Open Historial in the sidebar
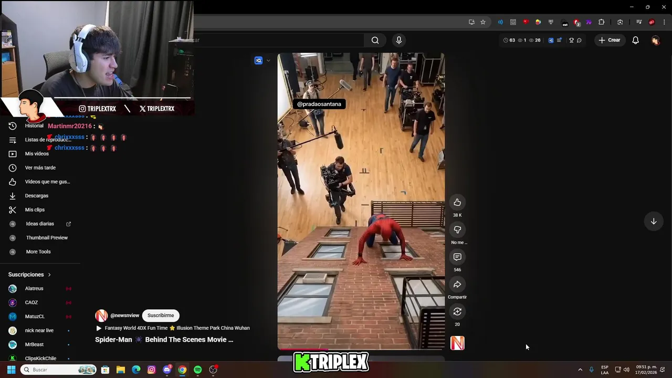672x378 pixels. click(34, 126)
